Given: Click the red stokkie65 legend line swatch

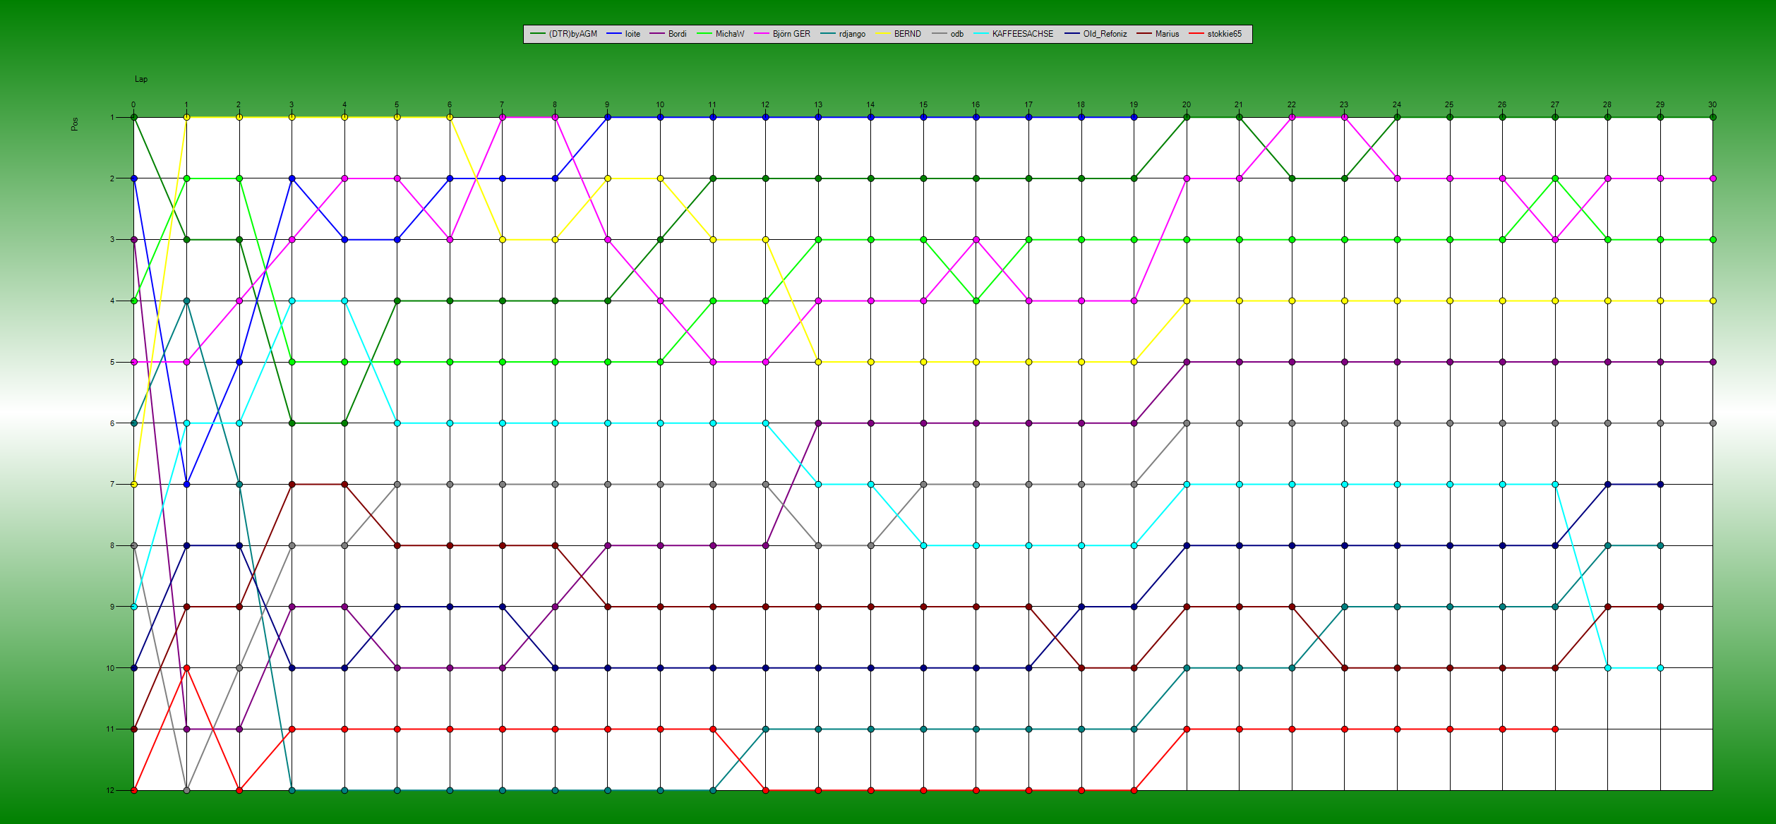Looking at the screenshot, I should (1196, 34).
